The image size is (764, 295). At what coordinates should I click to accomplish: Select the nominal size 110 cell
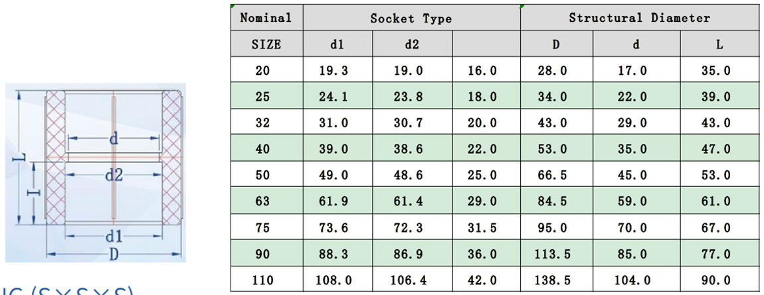click(263, 280)
